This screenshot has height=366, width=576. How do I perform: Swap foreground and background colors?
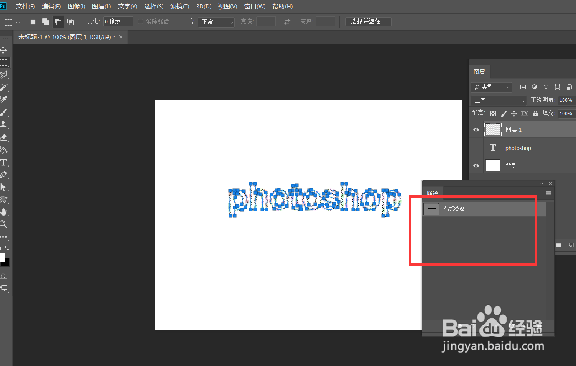coord(7,248)
